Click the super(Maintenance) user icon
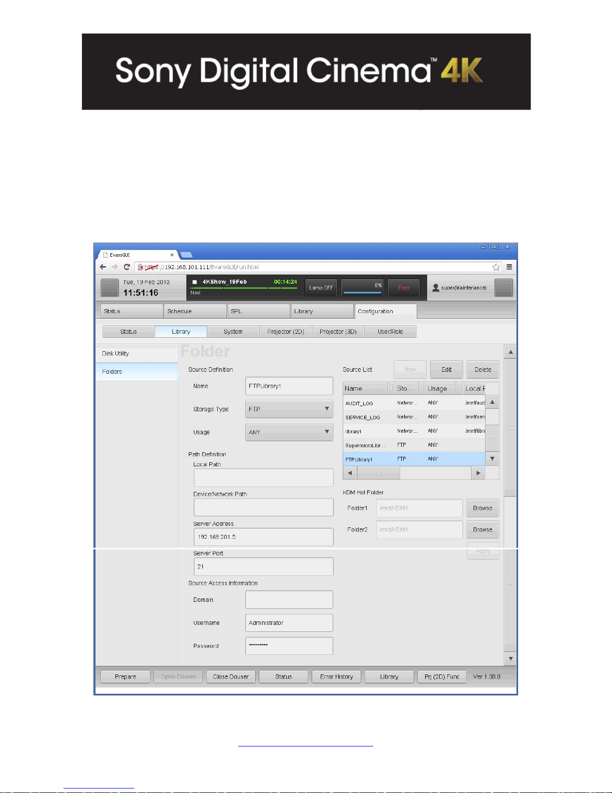The height and width of the screenshot is (793, 612). pyautogui.click(x=436, y=288)
